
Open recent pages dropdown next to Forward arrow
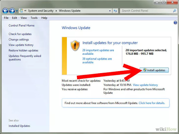click(x=17, y=11)
